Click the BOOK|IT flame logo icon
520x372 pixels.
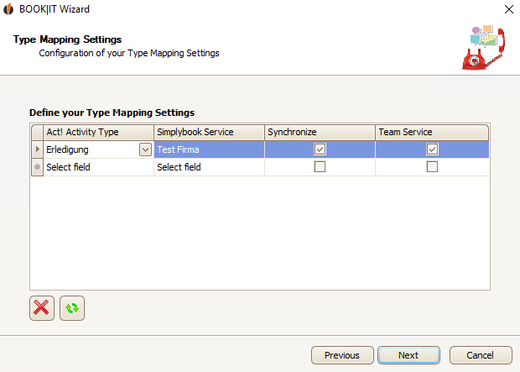[8, 9]
